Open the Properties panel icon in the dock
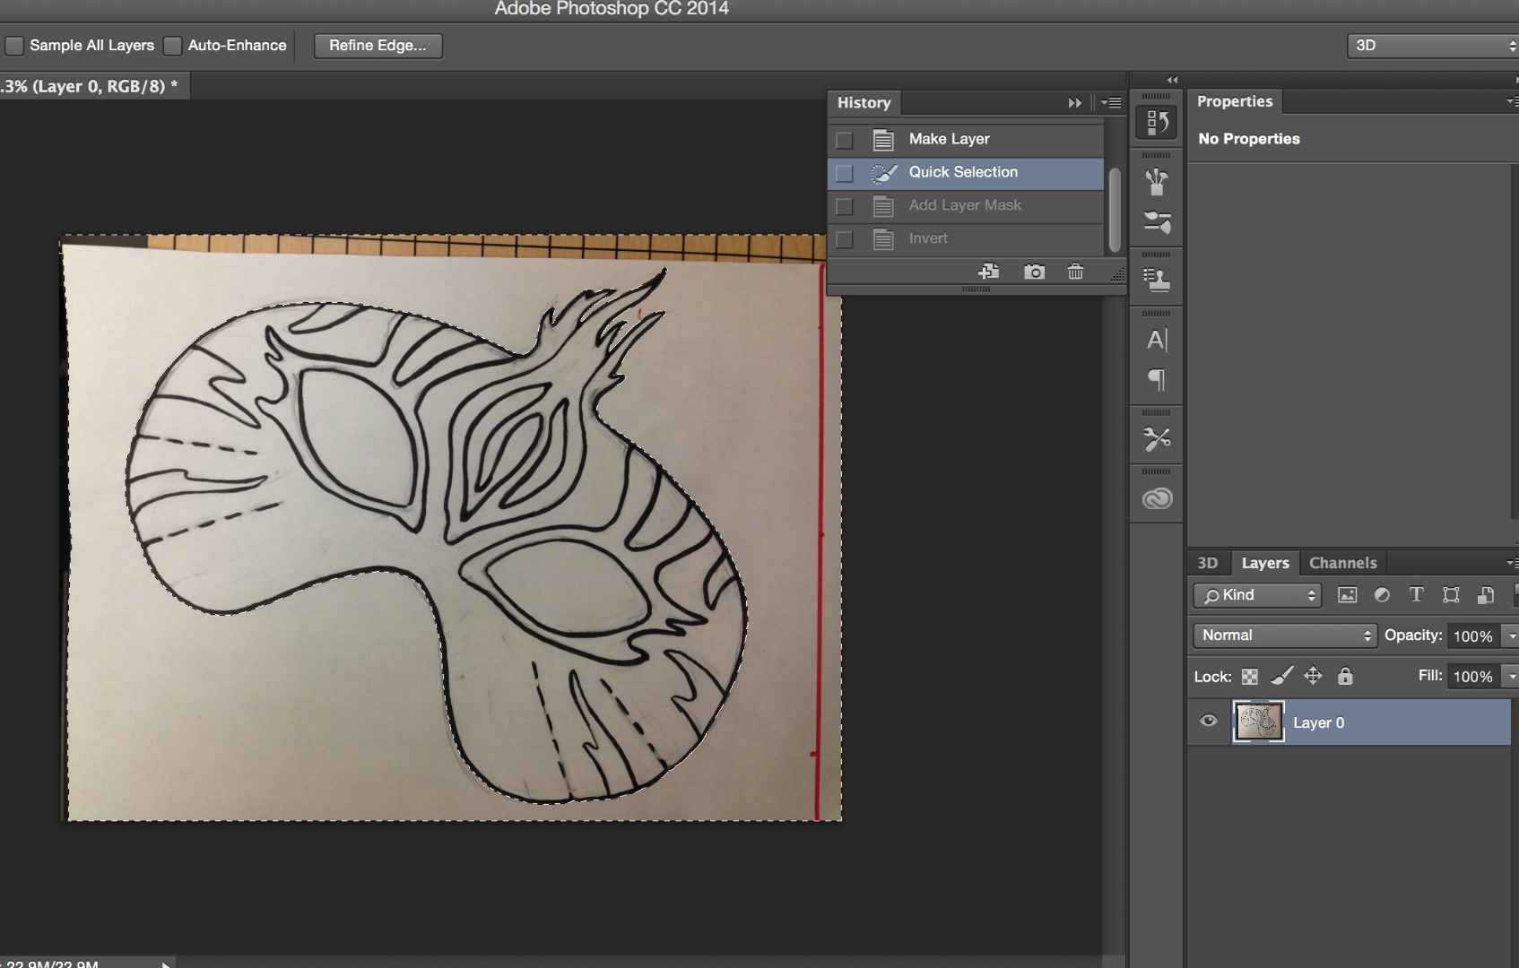The image size is (1519, 968). click(x=1157, y=123)
